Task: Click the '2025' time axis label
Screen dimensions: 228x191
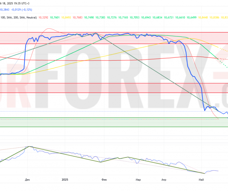Action: coord(65,180)
